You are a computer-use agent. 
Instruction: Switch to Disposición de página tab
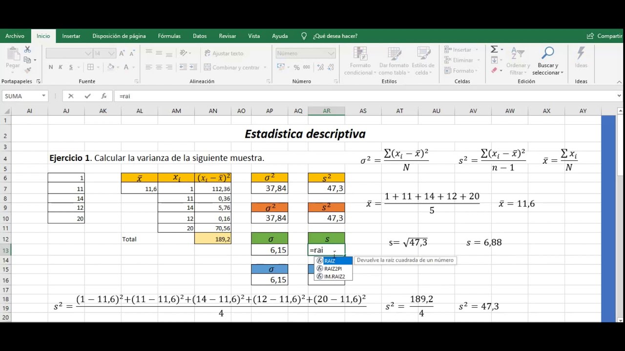pyautogui.click(x=119, y=36)
